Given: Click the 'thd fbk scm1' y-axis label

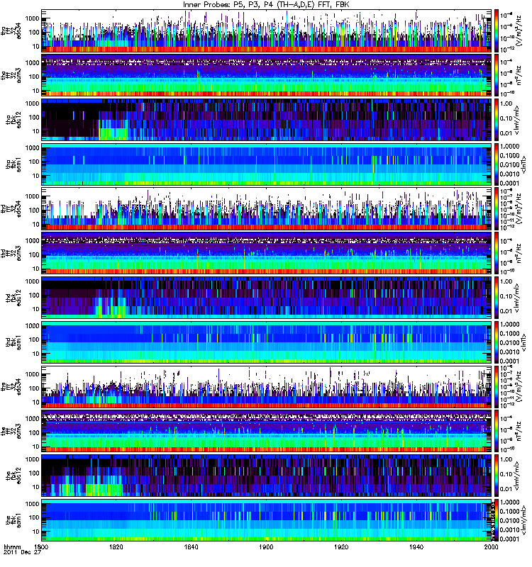Looking at the screenshot, I should pyautogui.click(x=13, y=342).
